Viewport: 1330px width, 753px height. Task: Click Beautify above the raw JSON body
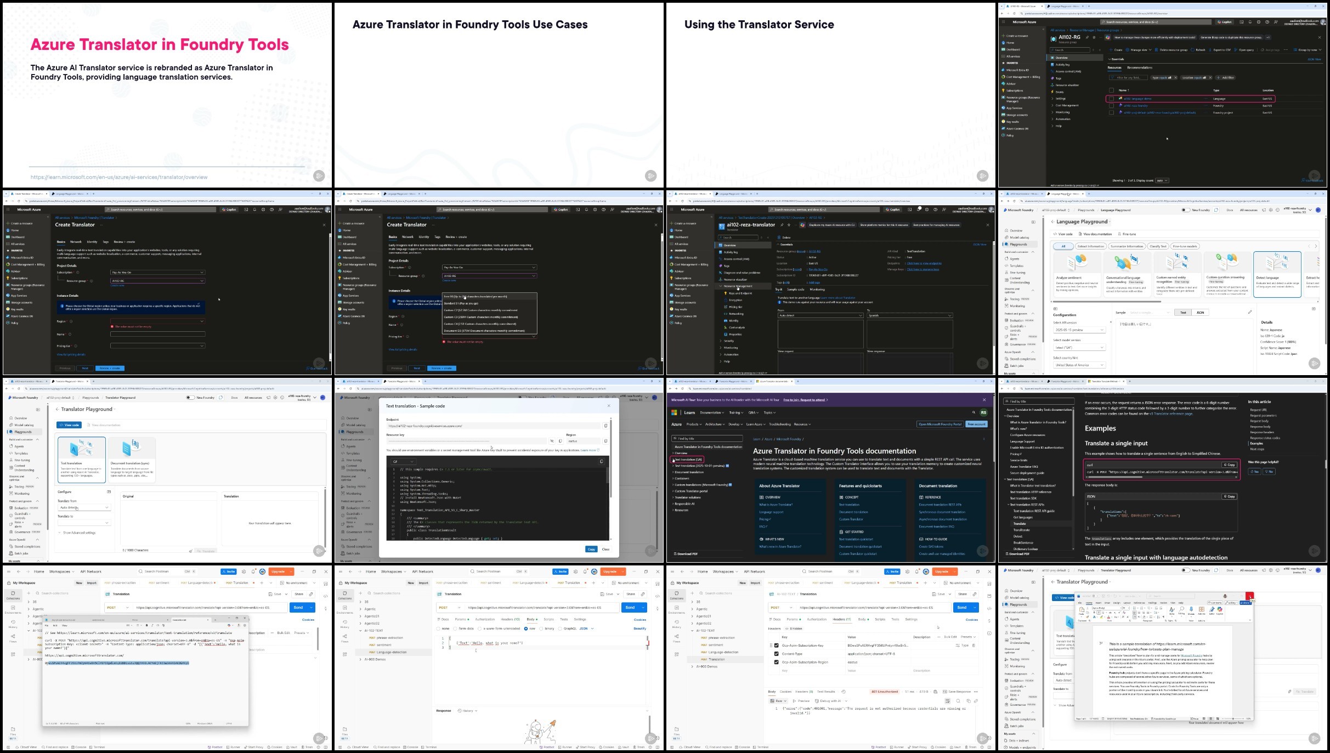[x=640, y=629]
